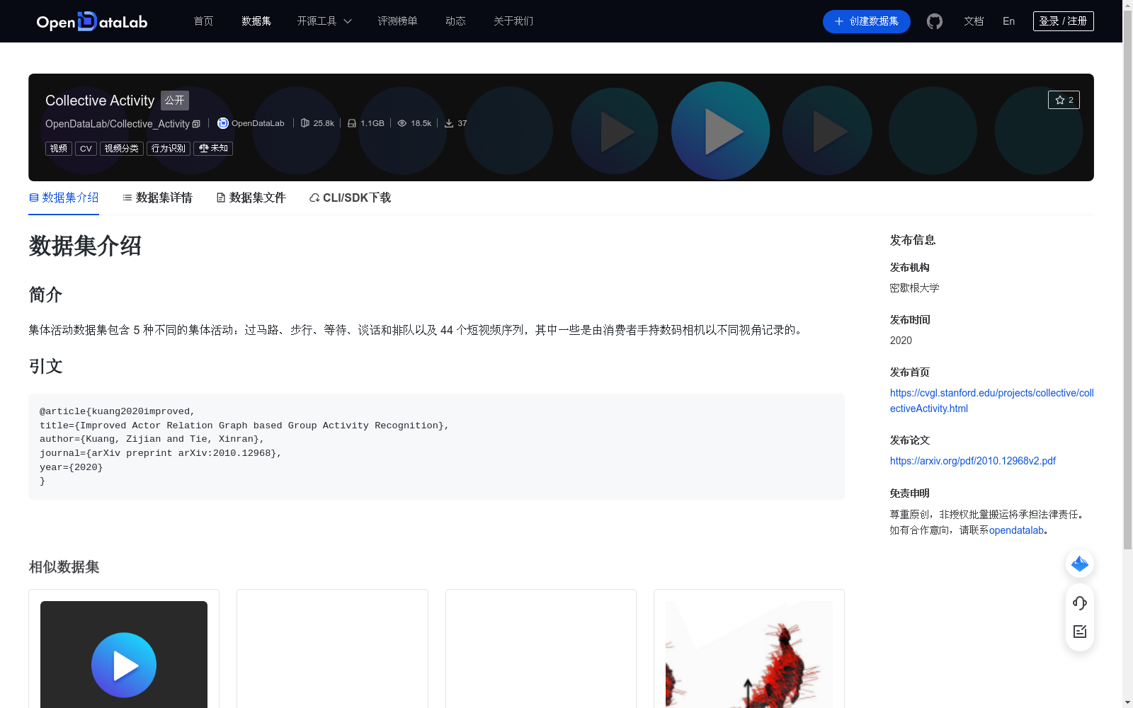Select the 数据集介绍 tab
1133x708 pixels.
tap(64, 198)
